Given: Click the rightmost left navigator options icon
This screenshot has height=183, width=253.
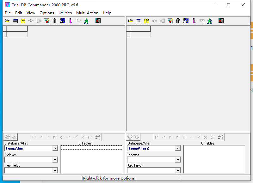Looking at the screenshot, I should 98,137.
